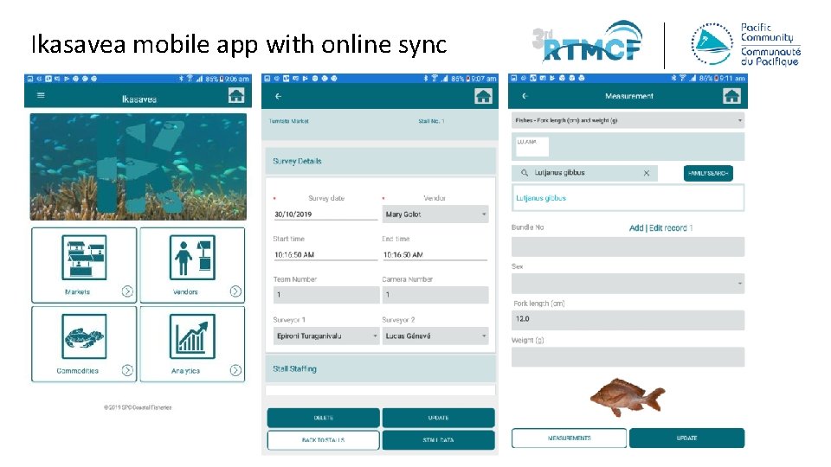Screen dimensions: 831x467
Task: Click the Weight (g) input field
Action: (x=628, y=357)
